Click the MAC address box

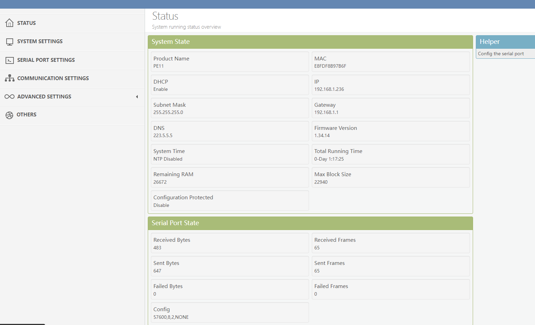[x=391, y=62]
